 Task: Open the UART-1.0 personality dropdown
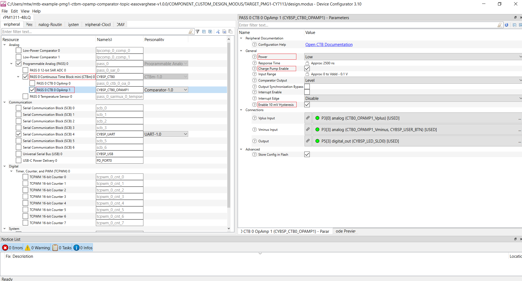coord(166,134)
